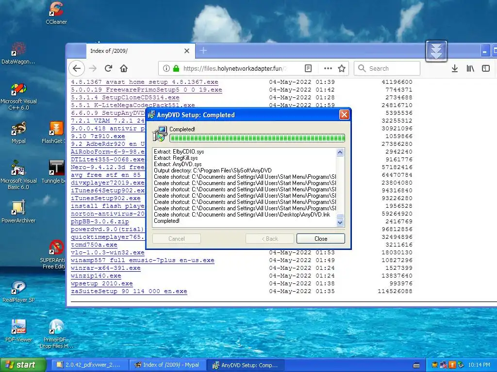497x372 pixels.
Task: Download the winzip140.exe file
Action: (x=96, y=276)
